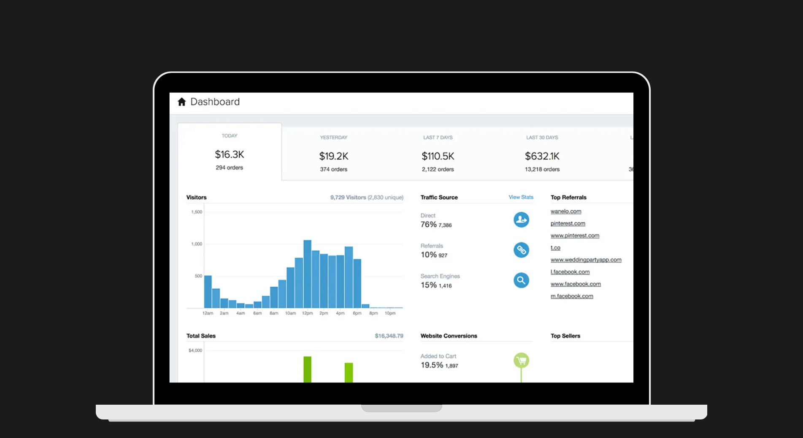The image size is (803, 438).
Task: Click the Traffic Source heading
Action: point(439,197)
